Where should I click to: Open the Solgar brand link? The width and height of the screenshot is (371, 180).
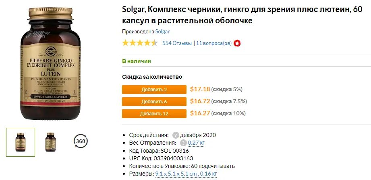(162, 31)
